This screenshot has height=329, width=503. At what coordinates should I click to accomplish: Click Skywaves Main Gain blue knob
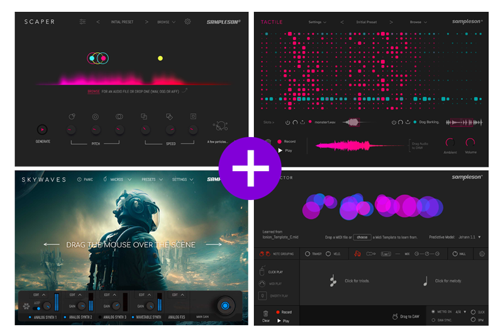click(x=225, y=306)
